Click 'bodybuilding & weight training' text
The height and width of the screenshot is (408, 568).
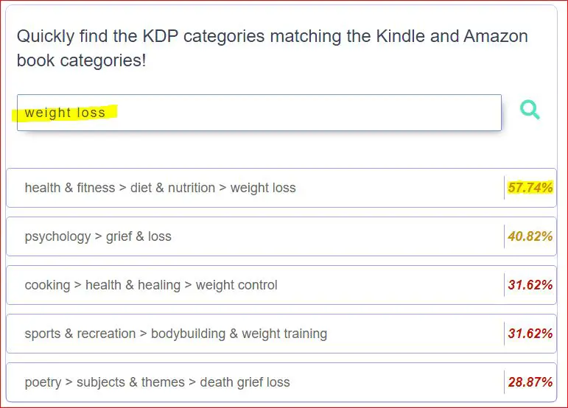[239, 334]
